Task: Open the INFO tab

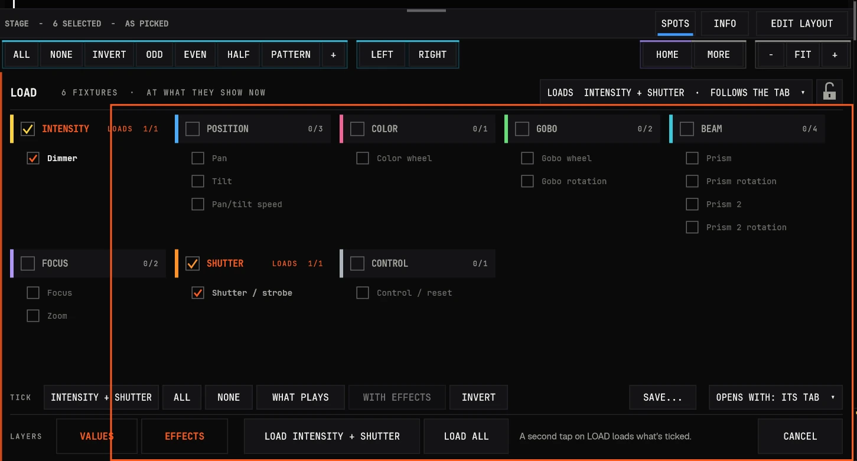Action: [x=725, y=24]
